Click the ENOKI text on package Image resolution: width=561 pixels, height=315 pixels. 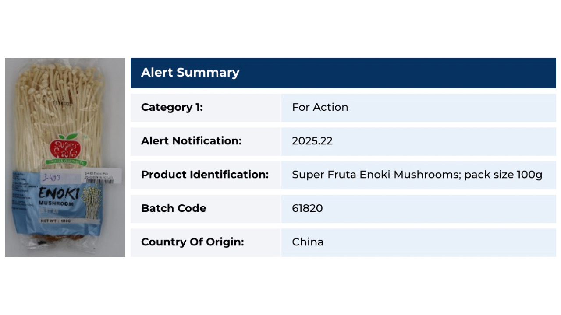[x=58, y=194]
